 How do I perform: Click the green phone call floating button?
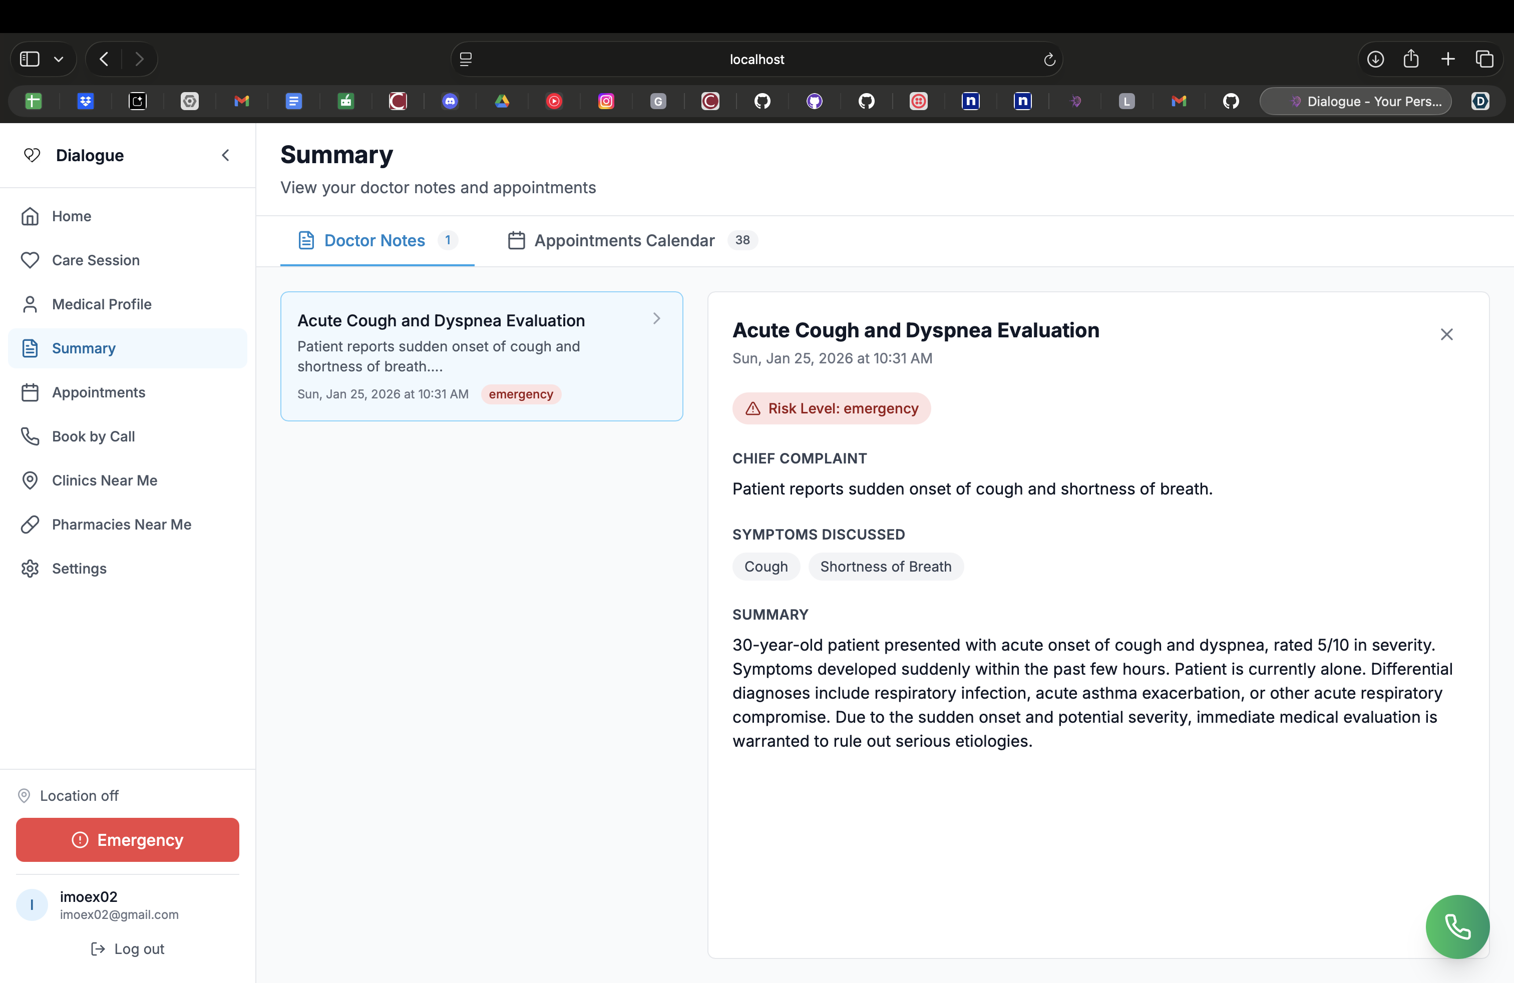click(1457, 926)
